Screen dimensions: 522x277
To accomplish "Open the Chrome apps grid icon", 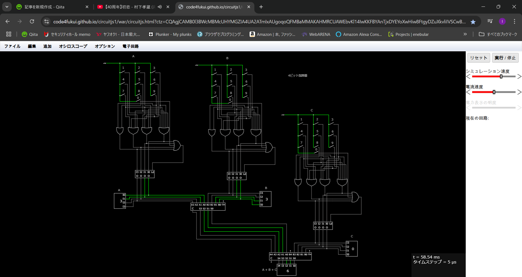I will (9, 34).
